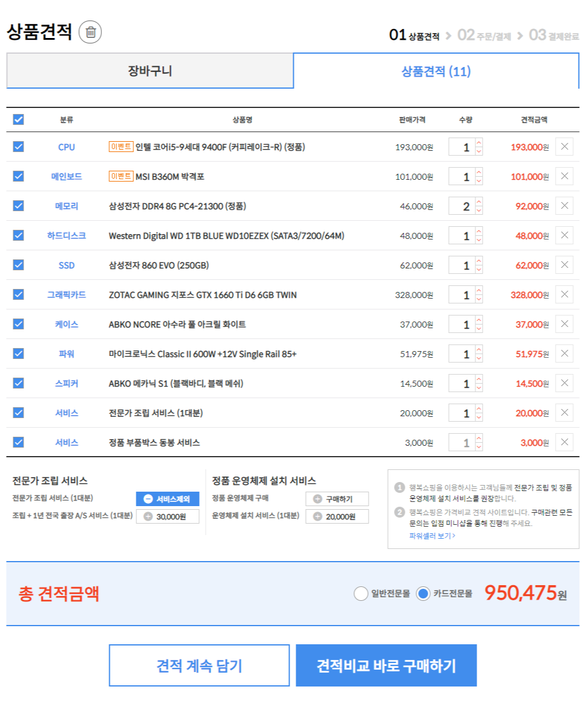587x704 pixels.
Task: Click 견적비교 바로 구매하기 button
Action: pyautogui.click(x=386, y=665)
